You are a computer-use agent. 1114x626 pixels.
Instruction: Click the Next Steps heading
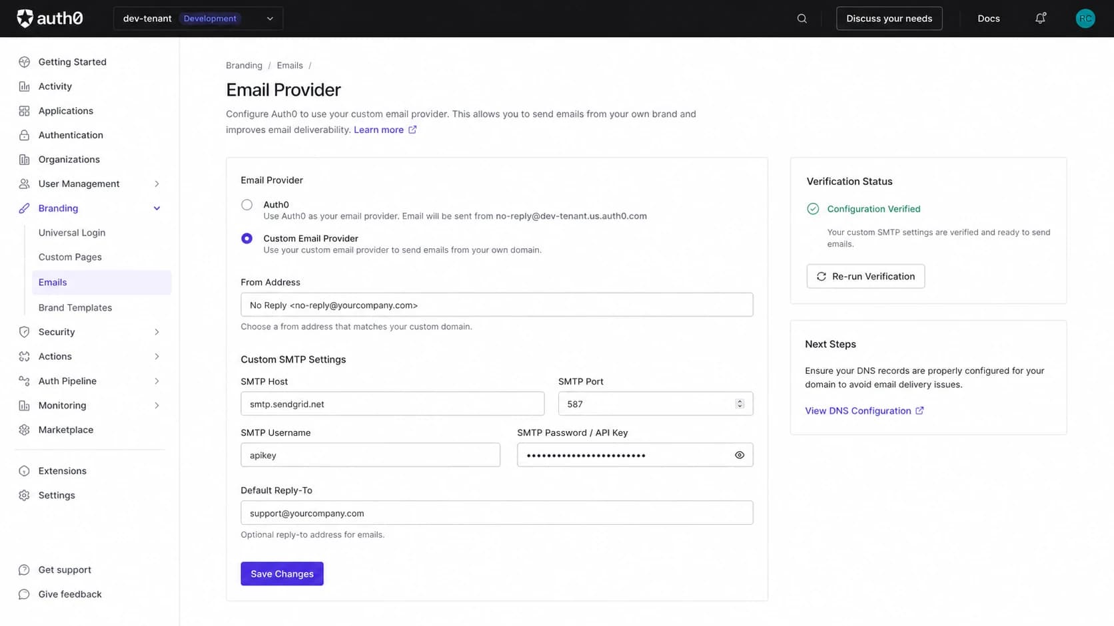point(830,344)
